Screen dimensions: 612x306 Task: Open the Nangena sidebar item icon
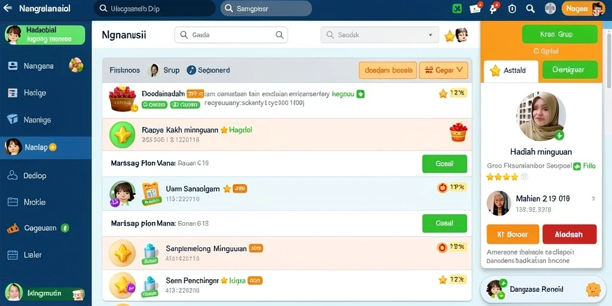click(x=13, y=66)
